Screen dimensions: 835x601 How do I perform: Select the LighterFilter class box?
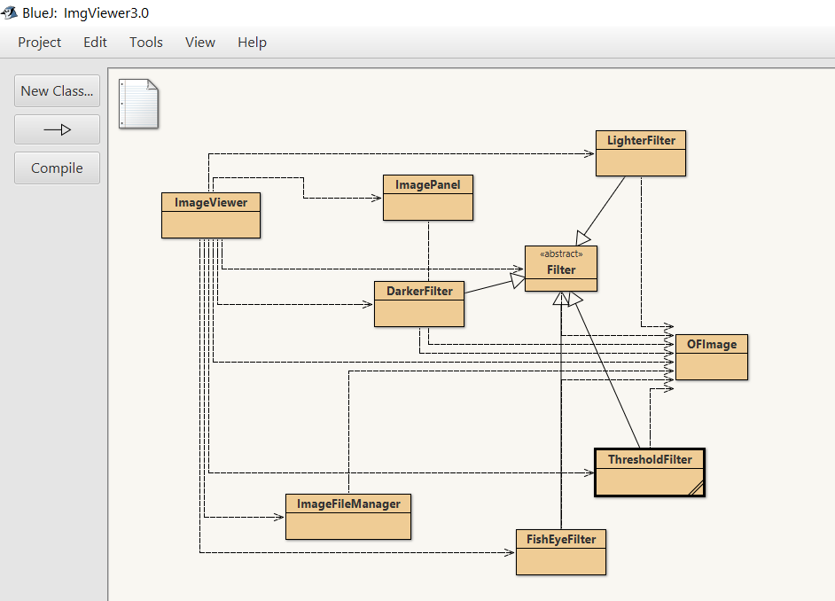tap(641, 153)
